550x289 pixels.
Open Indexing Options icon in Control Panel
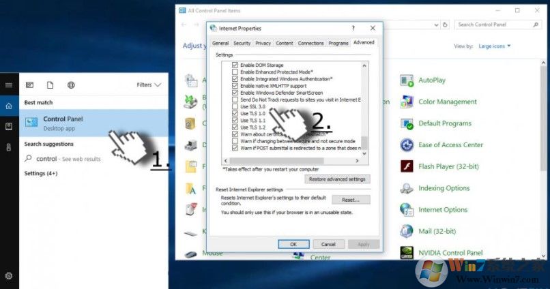pyautogui.click(x=407, y=188)
